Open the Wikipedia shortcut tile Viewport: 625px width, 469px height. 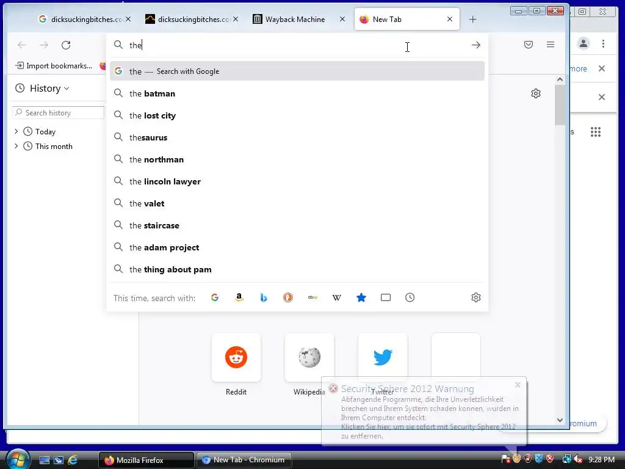tap(309, 357)
